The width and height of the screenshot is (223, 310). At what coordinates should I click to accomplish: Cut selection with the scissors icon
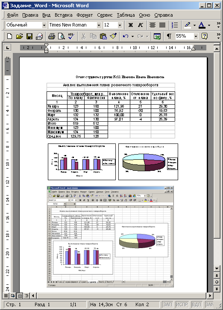click(83, 36)
